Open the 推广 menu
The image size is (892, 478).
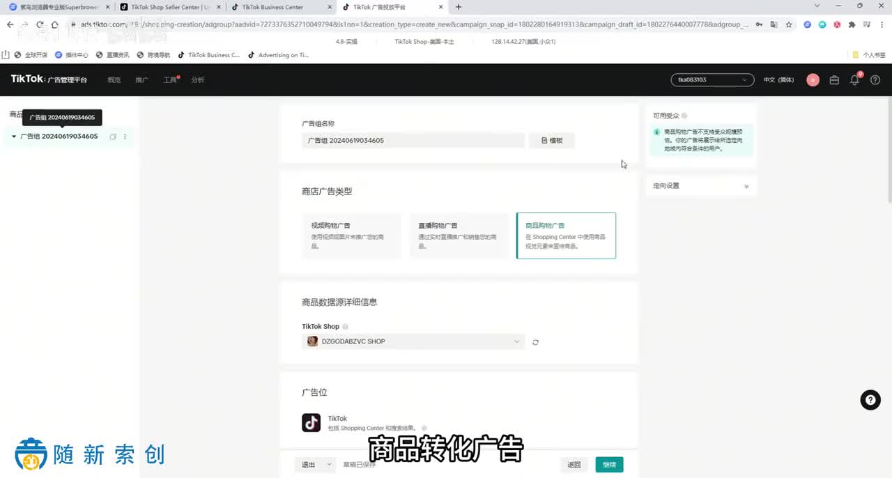141,80
